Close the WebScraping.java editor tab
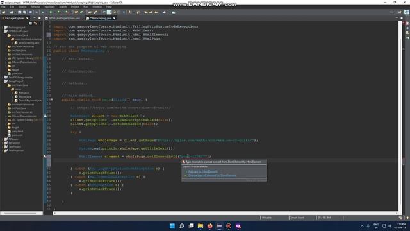The height and width of the screenshot is (231, 410). [x=114, y=18]
